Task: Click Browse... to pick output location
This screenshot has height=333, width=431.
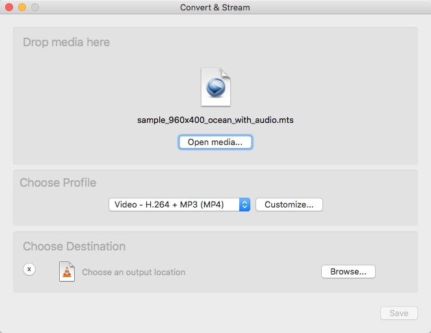Action: (348, 272)
